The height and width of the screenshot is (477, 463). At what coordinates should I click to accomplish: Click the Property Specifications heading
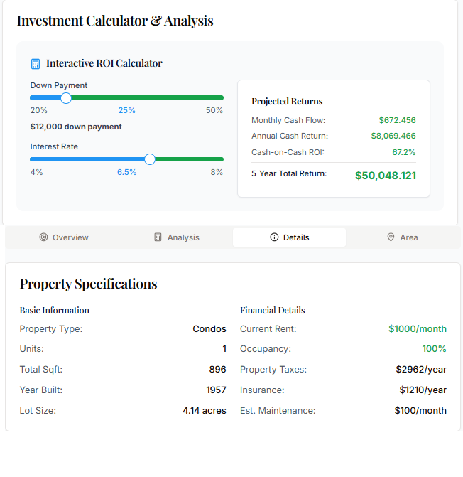(x=89, y=284)
